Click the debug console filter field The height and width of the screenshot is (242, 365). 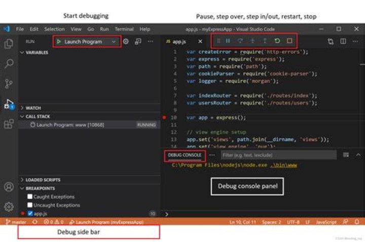pos(279,155)
